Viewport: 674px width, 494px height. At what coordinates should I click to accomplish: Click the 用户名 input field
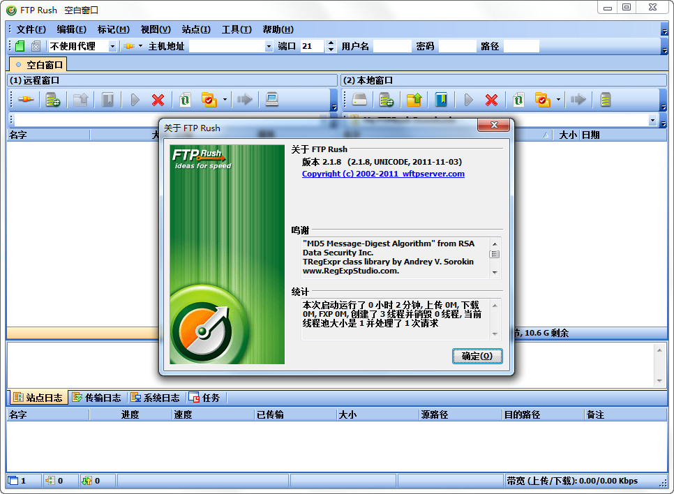pos(392,46)
